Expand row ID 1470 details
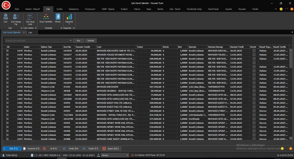The height and width of the screenshot is (159, 294). point(8,87)
